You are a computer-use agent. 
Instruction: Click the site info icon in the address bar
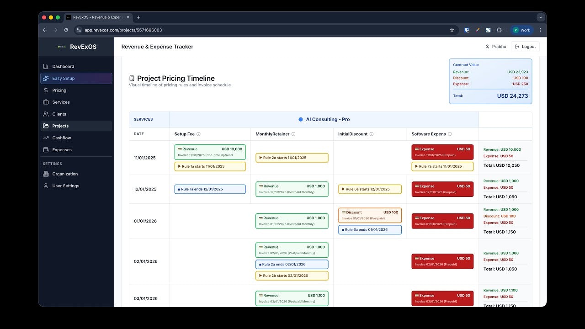(79, 30)
